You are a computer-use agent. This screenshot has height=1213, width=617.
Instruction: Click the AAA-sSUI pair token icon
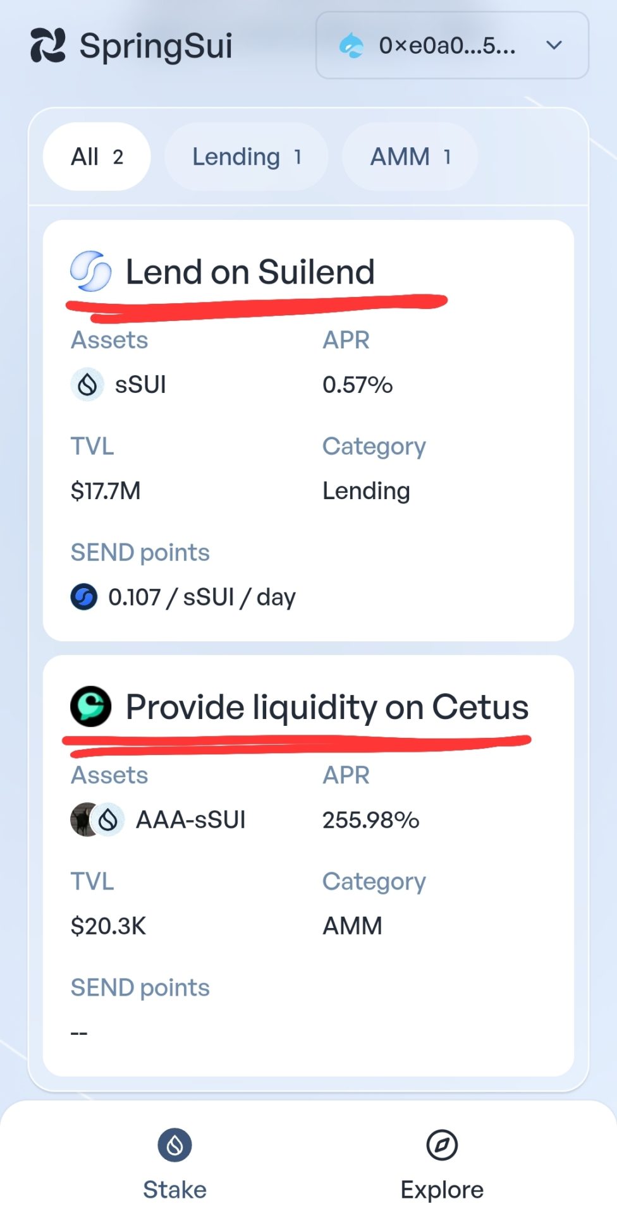click(97, 819)
